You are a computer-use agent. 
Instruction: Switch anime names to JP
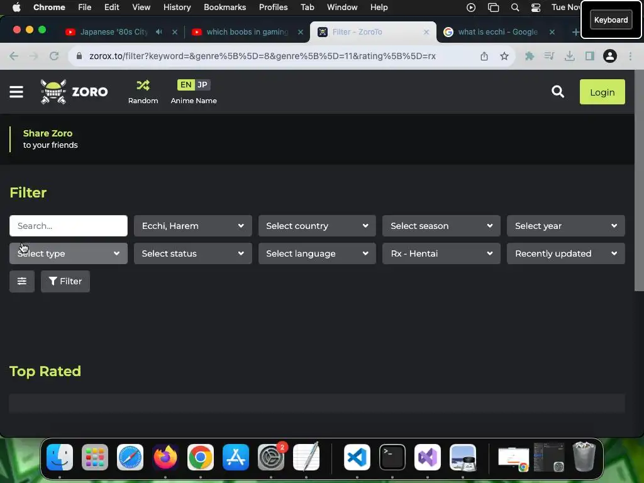(x=202, y=85)
